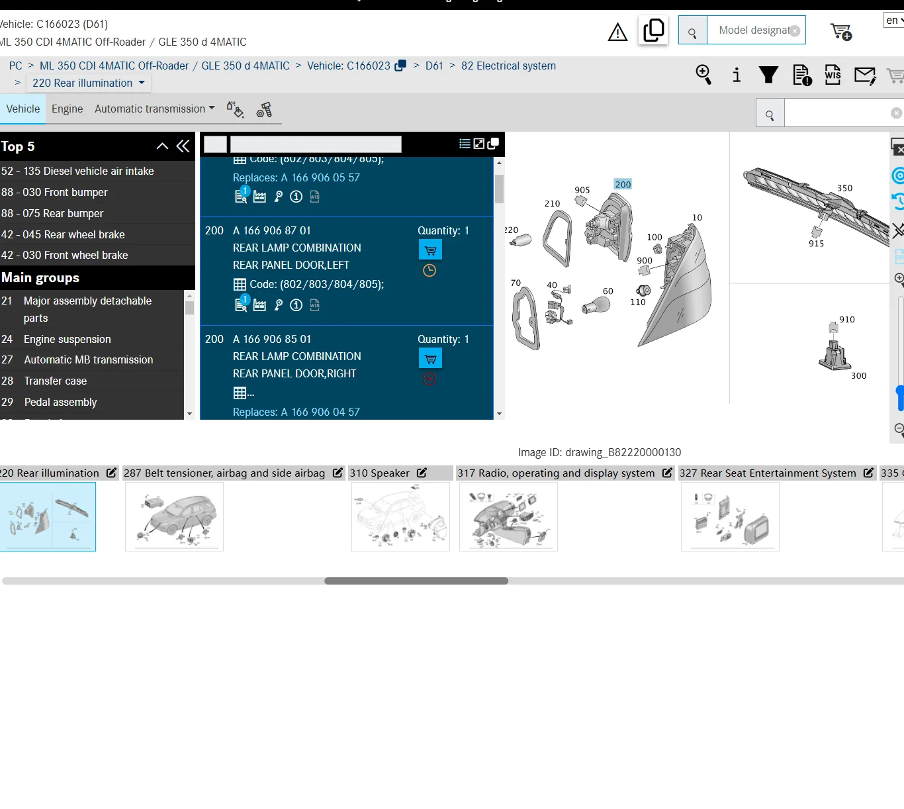The image size is (904, 809).
Task: Open the 220 Rear illumination subgroup dropdown
Action: 89,83
